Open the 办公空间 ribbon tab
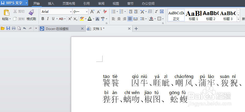The image size is (245, 112). tap(148, 3)
